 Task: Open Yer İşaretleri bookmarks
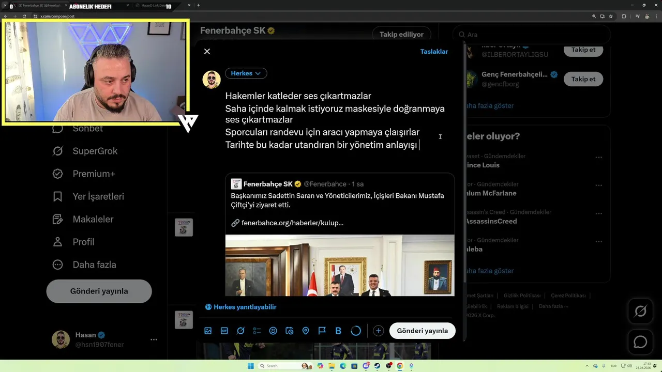coord(88,196)
